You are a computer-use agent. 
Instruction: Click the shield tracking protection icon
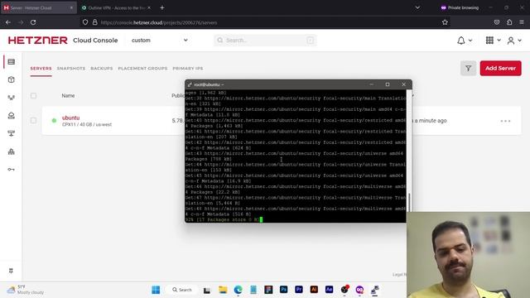(x=85, y=22)
